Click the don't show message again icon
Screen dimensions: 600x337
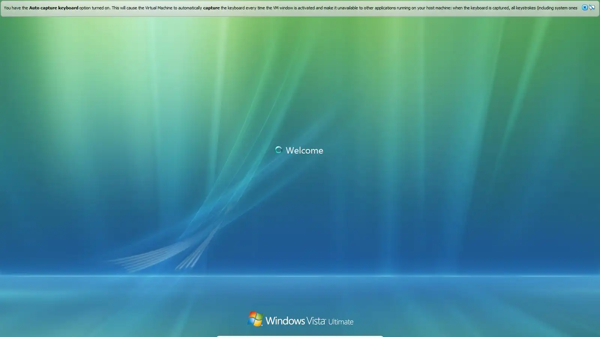click(592, 7)
